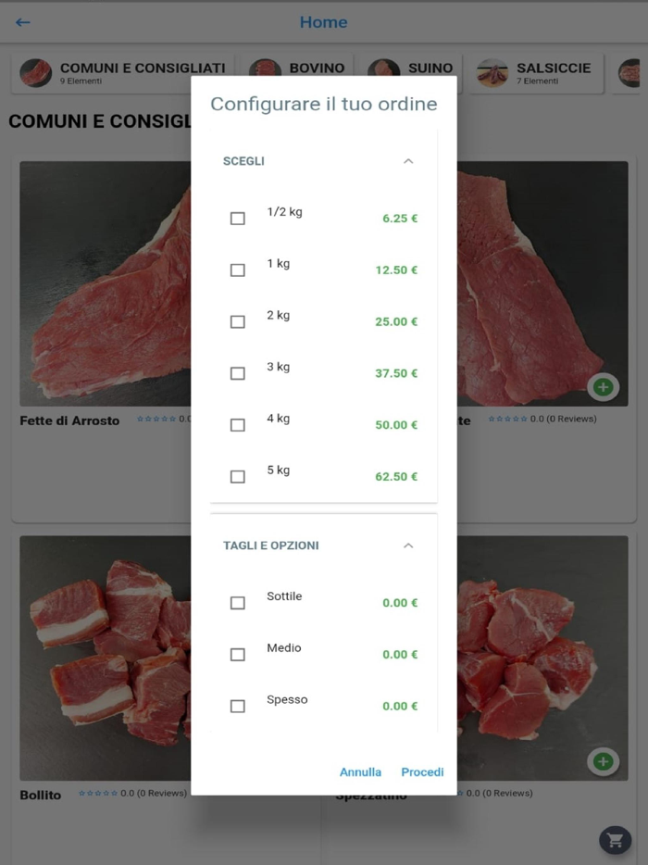Open the shopping cart button
This screenshot has width=648, height=865.
(614, 840)
